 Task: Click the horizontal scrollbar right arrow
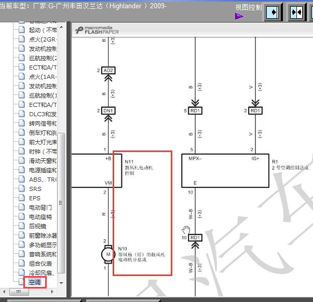tap(52, 292)
